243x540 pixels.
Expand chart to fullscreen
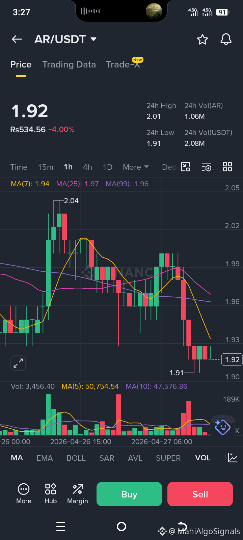18,363
